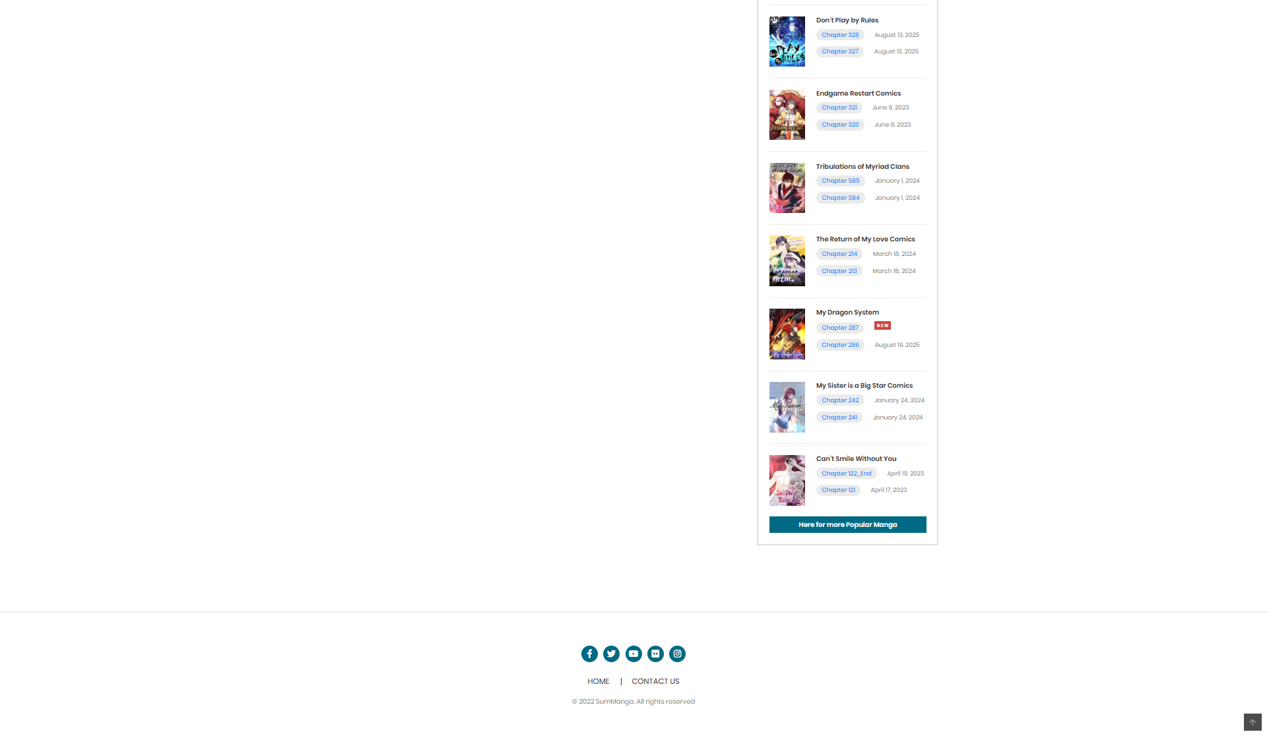Click The Return of My Love cover thumbnail
Viewport: 1267px width, 736px height.
coord(787,261)
